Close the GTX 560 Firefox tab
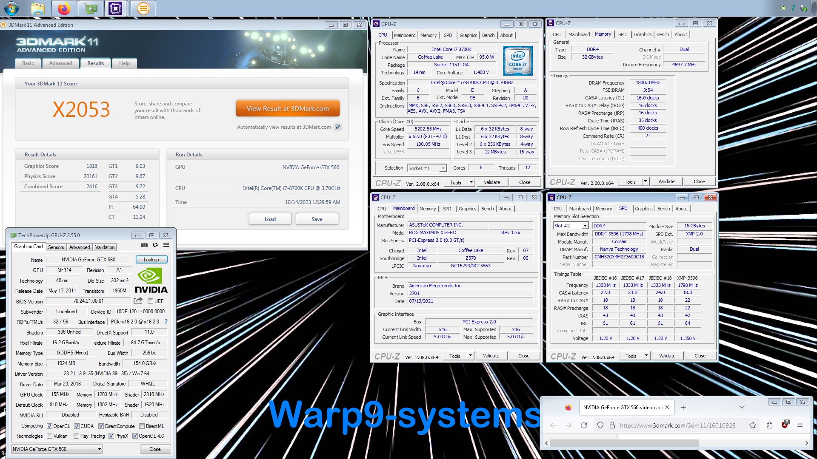The height and width of the screenshot is (459, 817). coord(667,407)
